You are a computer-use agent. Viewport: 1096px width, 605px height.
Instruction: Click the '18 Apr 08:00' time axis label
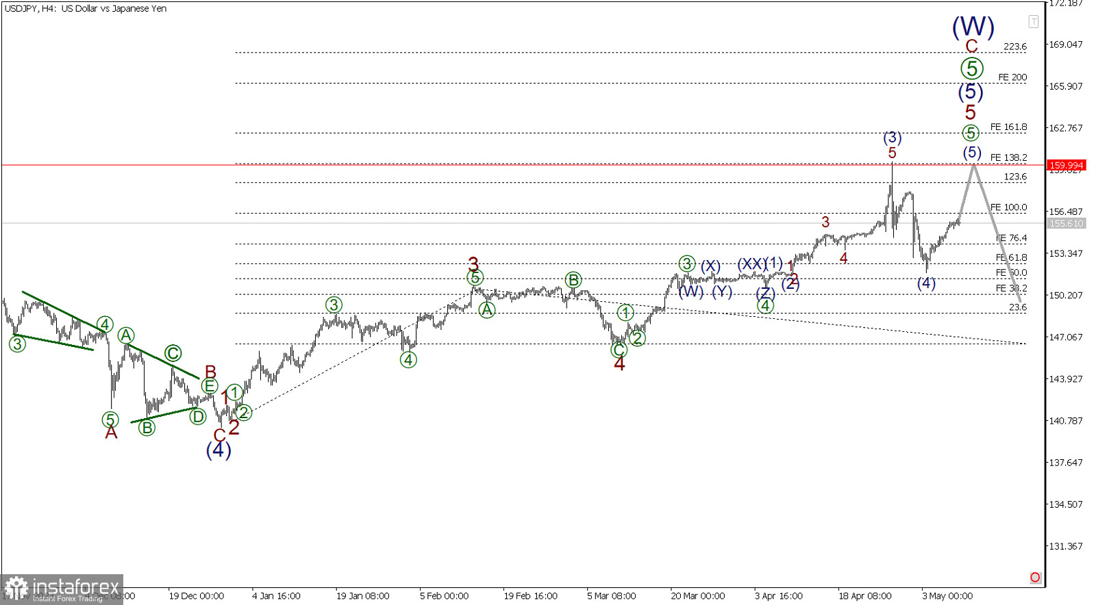(865, 596)
